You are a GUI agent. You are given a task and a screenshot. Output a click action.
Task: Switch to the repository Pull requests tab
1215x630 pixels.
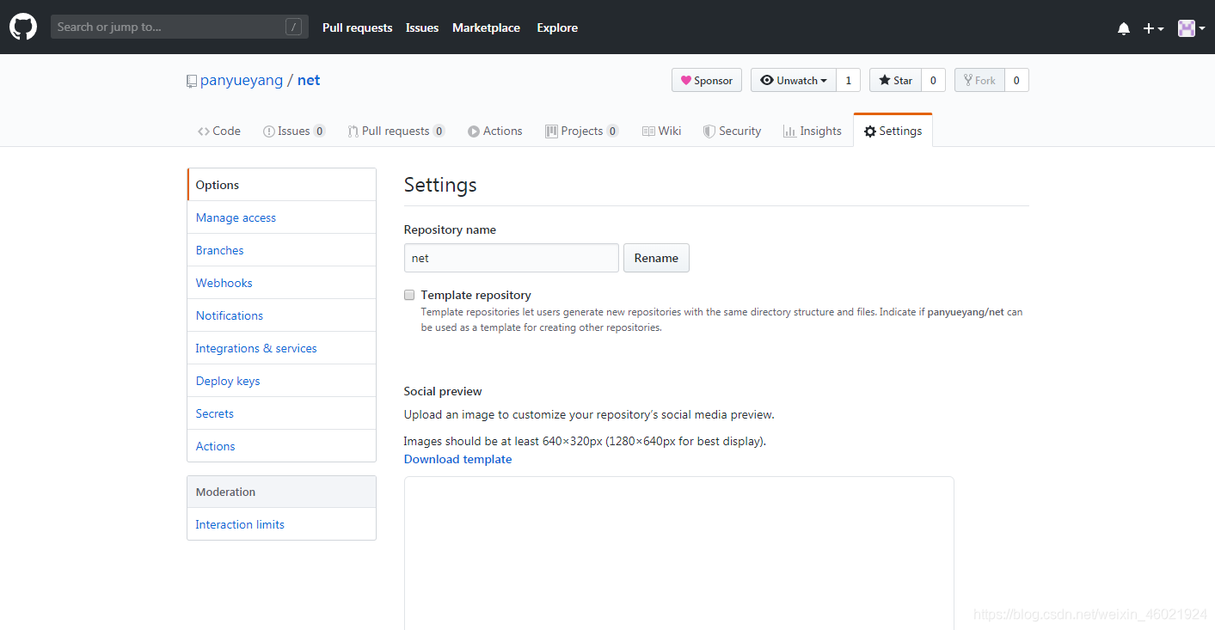(x=396, y=131)
